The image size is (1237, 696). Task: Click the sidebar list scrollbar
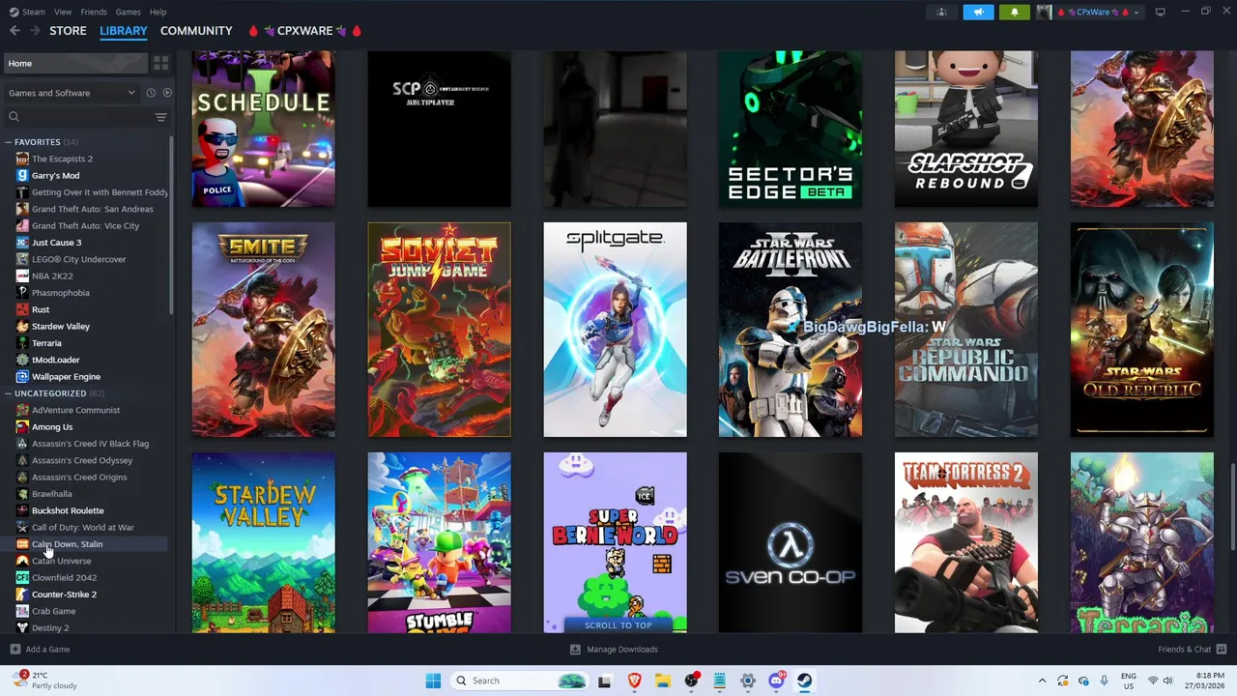(171, 224)
